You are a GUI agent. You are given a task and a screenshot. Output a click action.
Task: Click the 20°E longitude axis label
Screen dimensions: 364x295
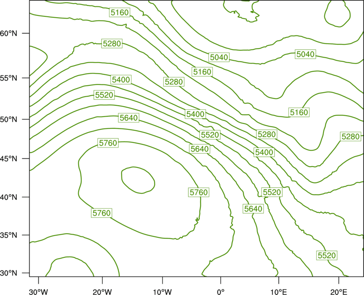click(x=339, y=292)
